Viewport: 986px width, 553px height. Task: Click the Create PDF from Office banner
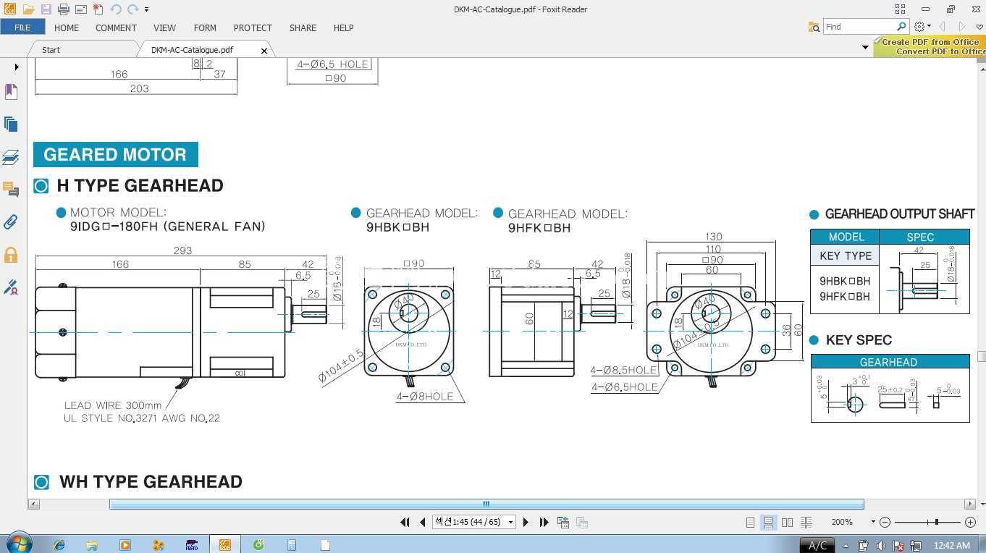click(x=930, y=47)
